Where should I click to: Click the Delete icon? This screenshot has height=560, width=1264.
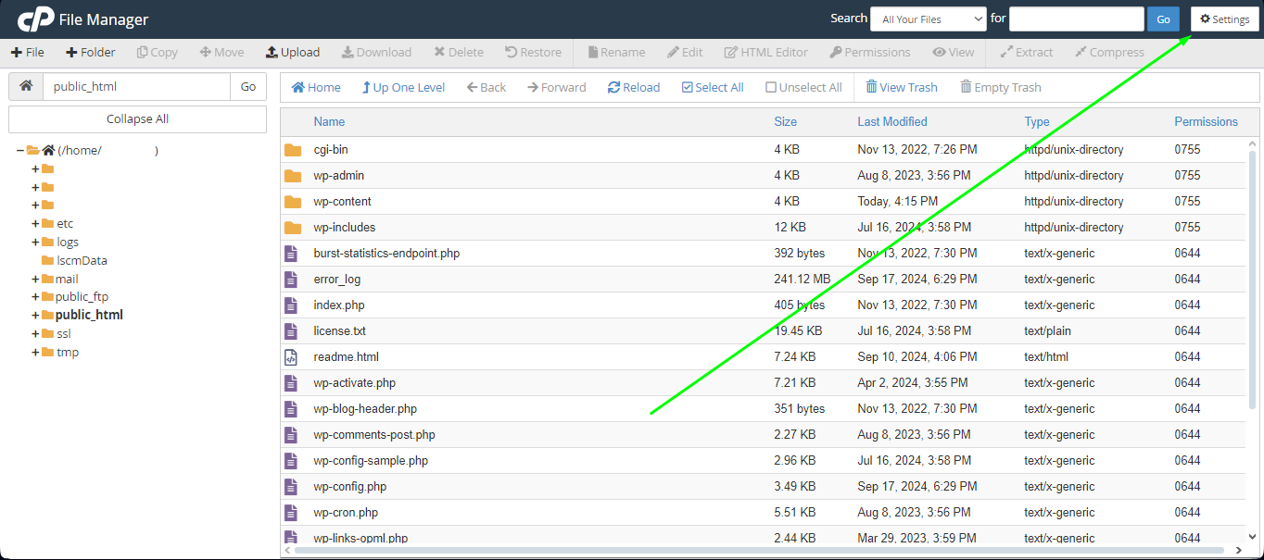coord(458,52)
